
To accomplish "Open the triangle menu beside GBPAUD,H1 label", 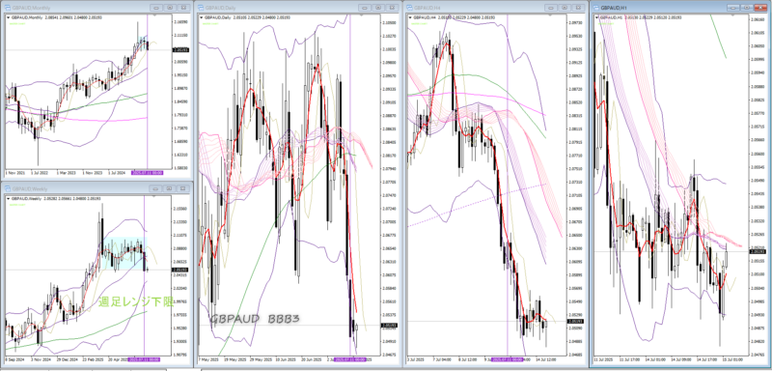I will 597,17.
